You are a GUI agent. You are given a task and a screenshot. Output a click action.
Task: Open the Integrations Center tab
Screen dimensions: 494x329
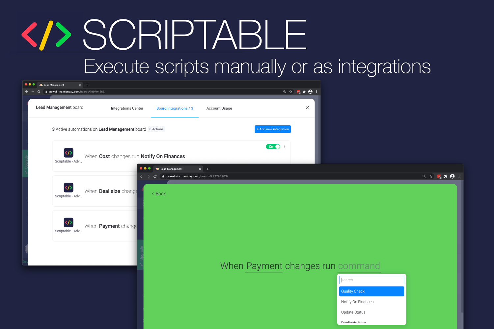click(x=127, y=108)
